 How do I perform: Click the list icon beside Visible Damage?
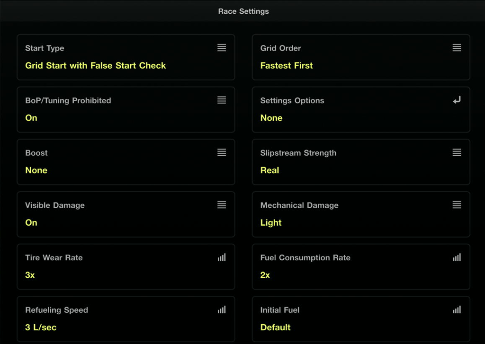tap(222, 205)
